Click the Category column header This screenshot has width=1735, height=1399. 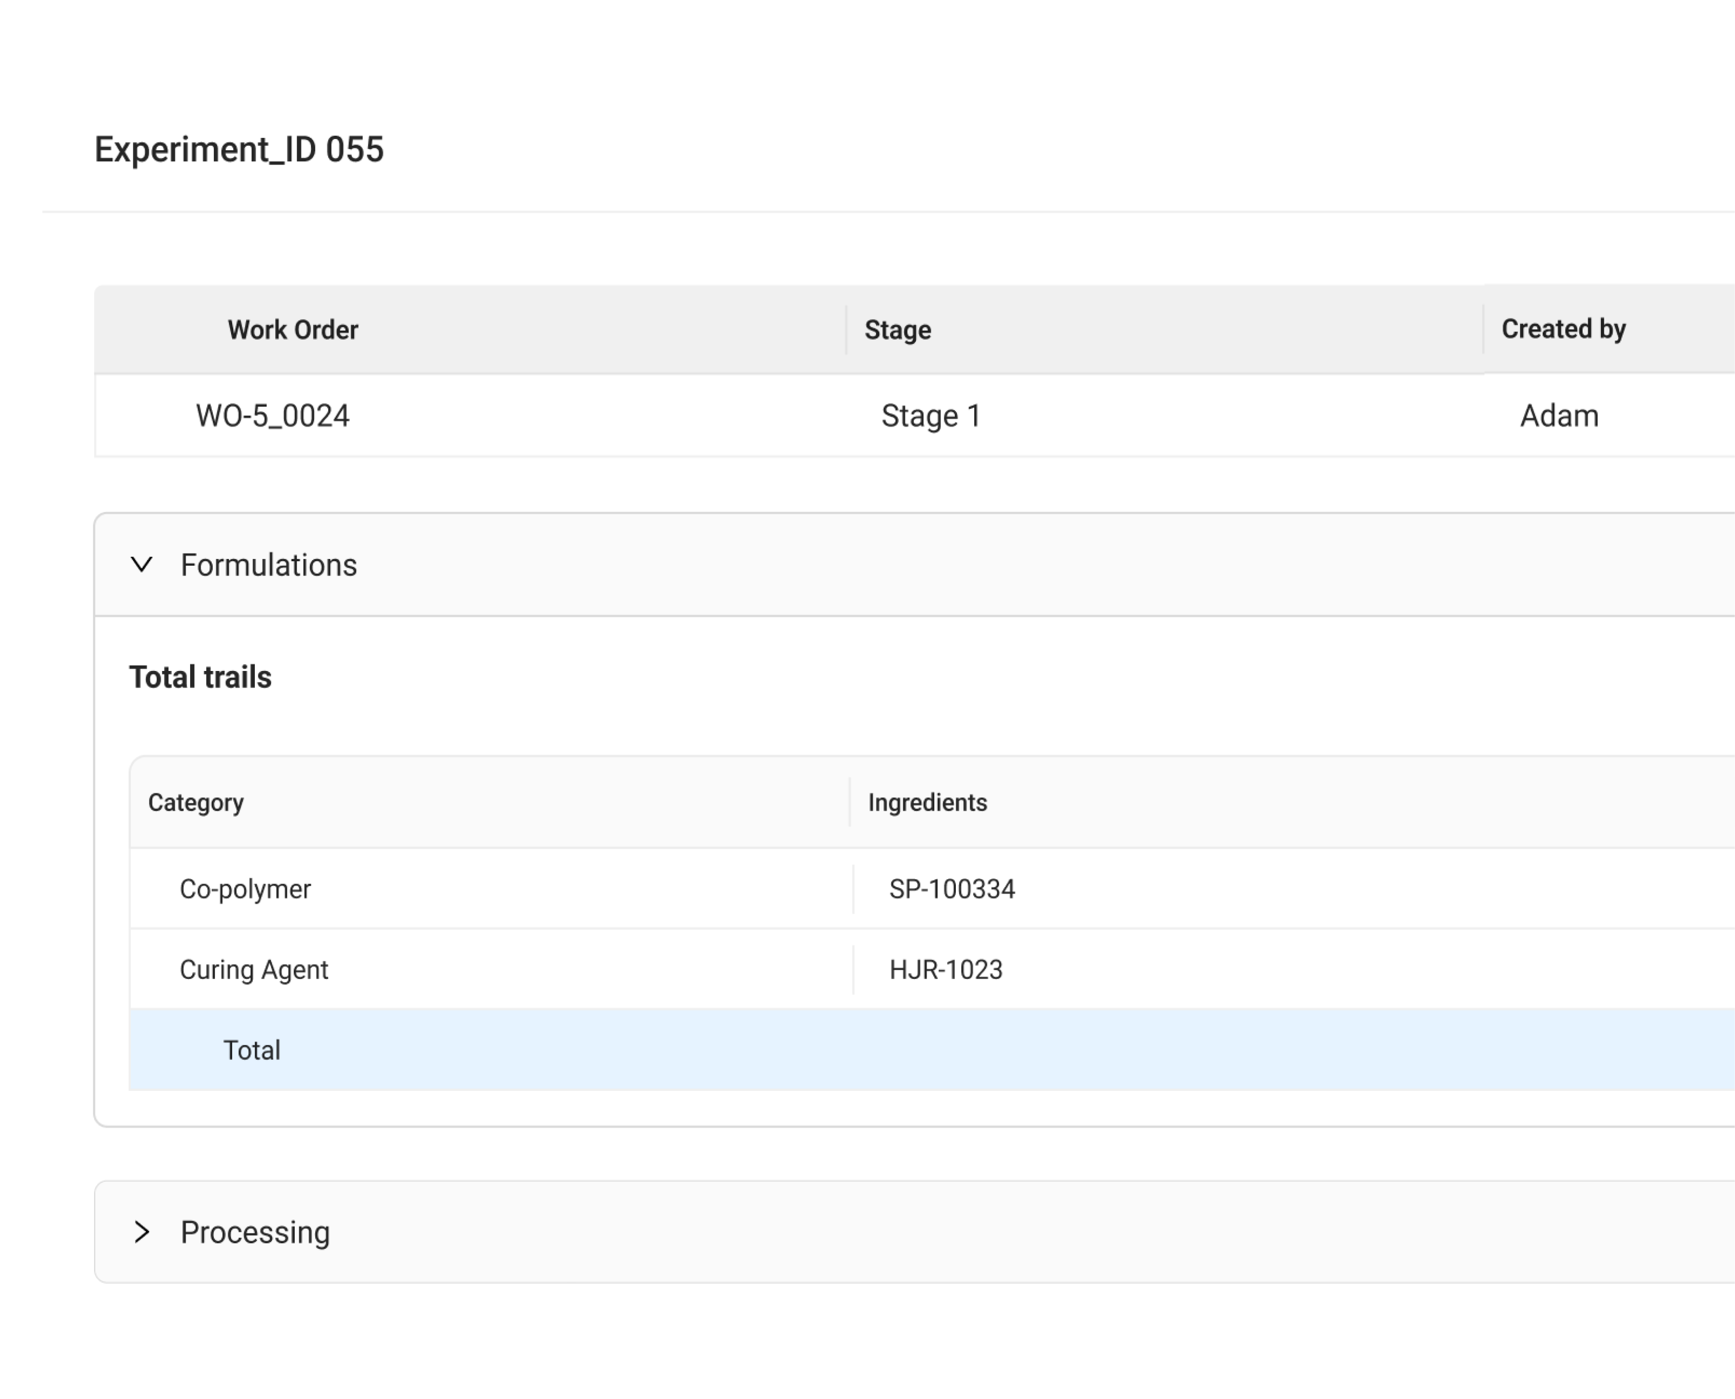196,803
